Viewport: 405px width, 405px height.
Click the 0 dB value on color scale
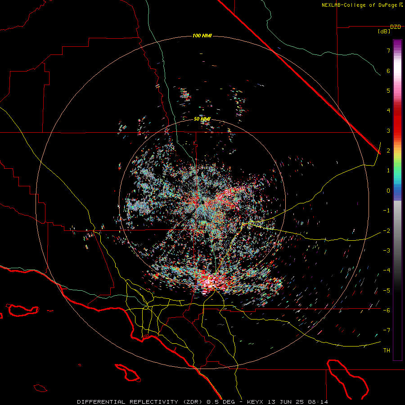[388, 191]
